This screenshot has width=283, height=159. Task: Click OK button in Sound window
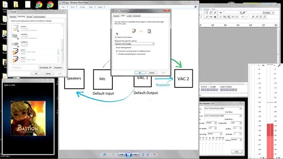tap(36, 74)
